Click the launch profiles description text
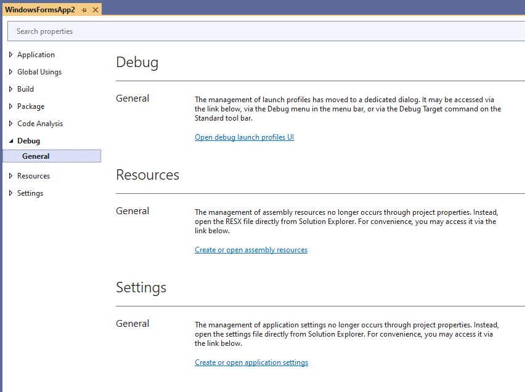The image size is (525, 392). tap(348, 109)
